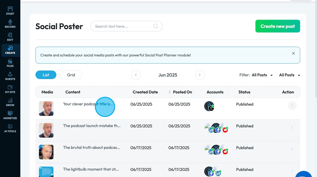
Task: Click Published status of 'lightbulb moment' post
Action: coord(245,170)
